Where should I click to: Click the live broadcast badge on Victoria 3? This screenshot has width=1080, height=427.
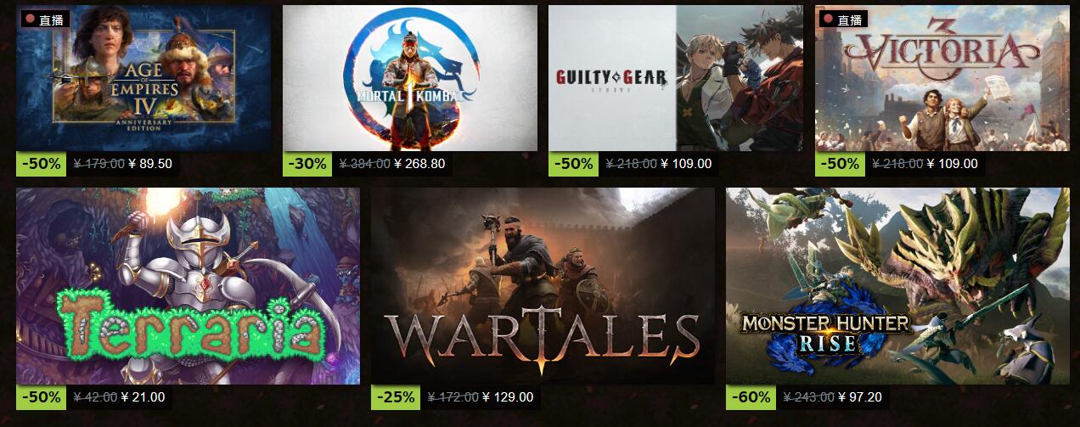pyautogui.click(x=843, y=20)
